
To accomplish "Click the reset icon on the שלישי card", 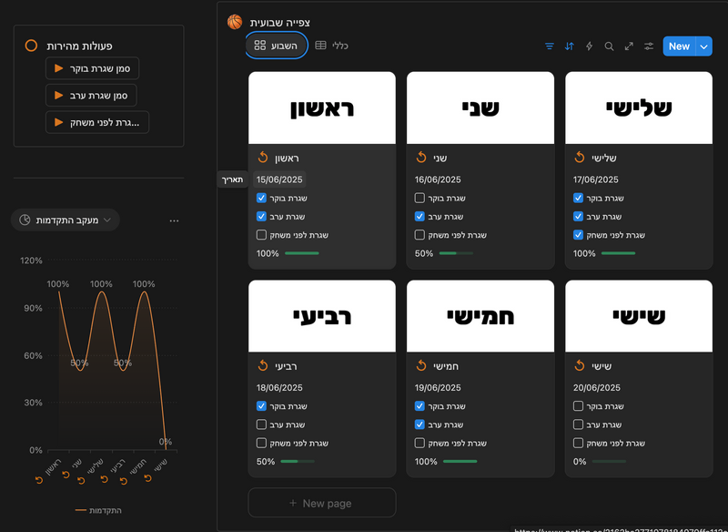I will coord(580,158).
